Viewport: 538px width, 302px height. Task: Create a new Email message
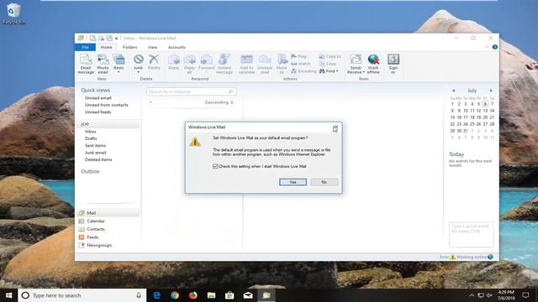tap(86, 64)
